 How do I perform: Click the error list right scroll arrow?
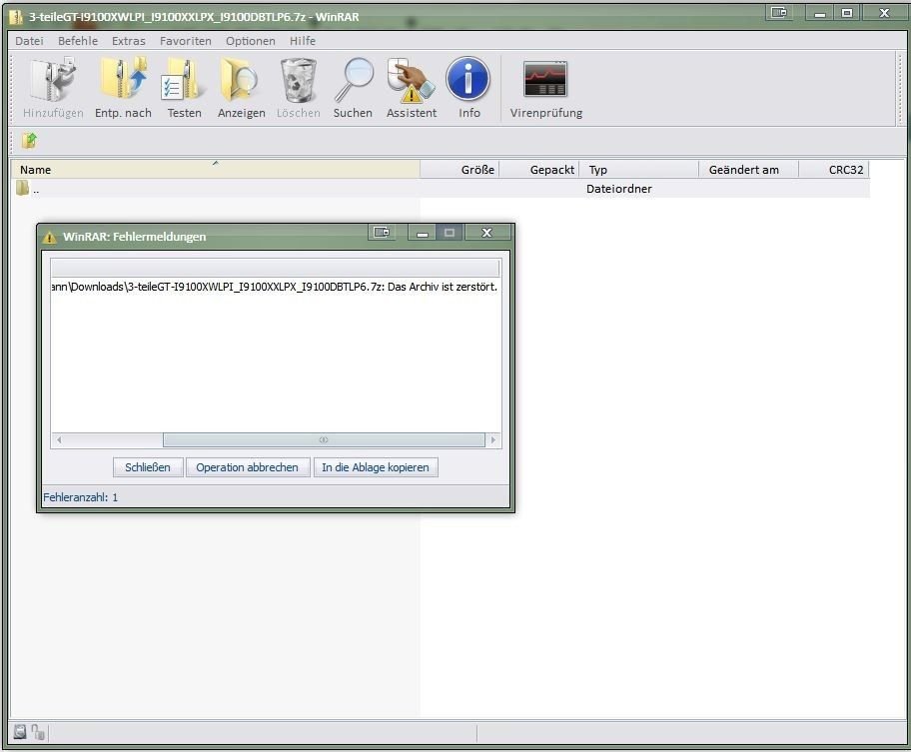click(493, 440)
